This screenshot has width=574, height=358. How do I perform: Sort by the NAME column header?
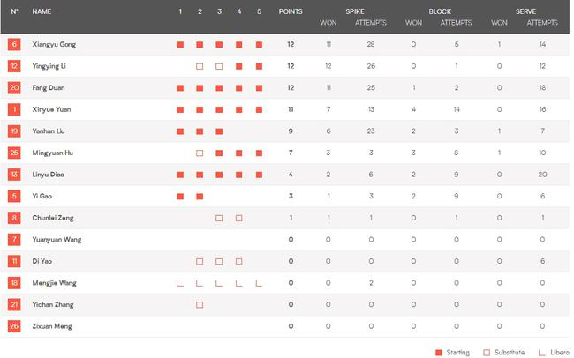(x=42, y=11)
